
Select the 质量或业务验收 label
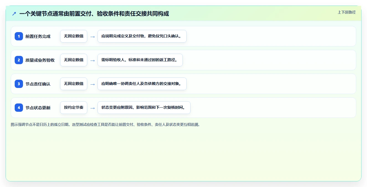coord(40,60)
